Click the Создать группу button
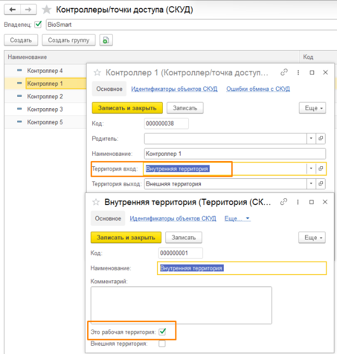Viewport: 337px width, 354px height. point(69,40)
